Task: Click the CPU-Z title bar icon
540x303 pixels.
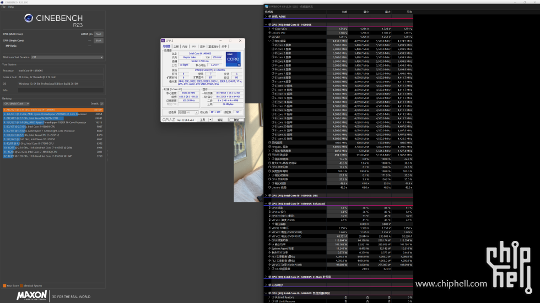Action: coord(163,41)
